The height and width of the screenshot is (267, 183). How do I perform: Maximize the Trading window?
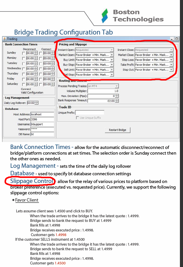177,39
